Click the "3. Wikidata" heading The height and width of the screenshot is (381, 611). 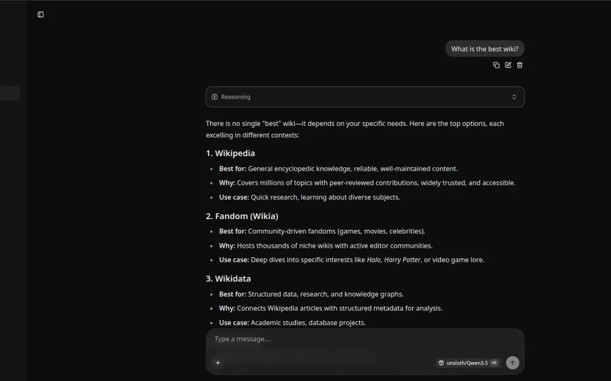point(228,279)
